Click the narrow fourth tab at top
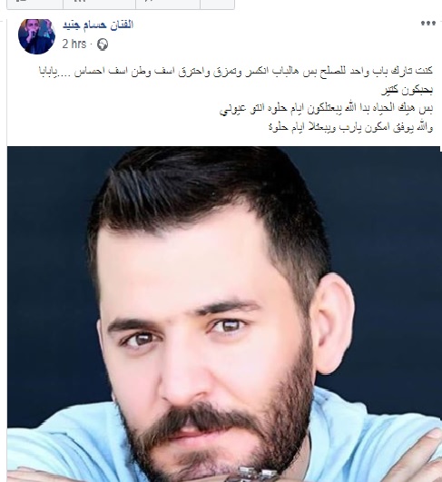Image resolution: width=442 pixels, height=482 pixels. (x=217, y=4)
